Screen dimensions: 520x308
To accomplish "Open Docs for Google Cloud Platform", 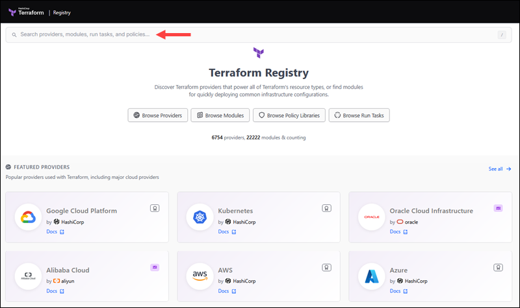I will point(55,231).
